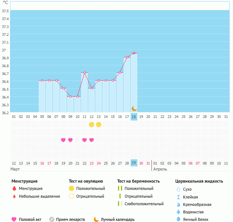The width and height of the screenshot is (233, 222).
Task: Click the lowest temperature point on day 09
Action: point(70,96)
